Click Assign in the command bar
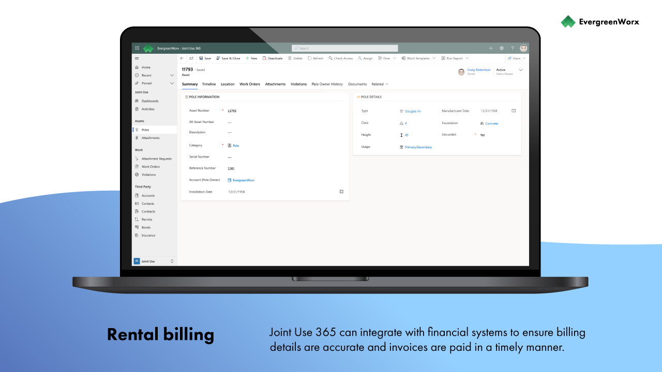The width and height of the screenshot is (662, 372). pyautogui.click(x=365, y=58)
